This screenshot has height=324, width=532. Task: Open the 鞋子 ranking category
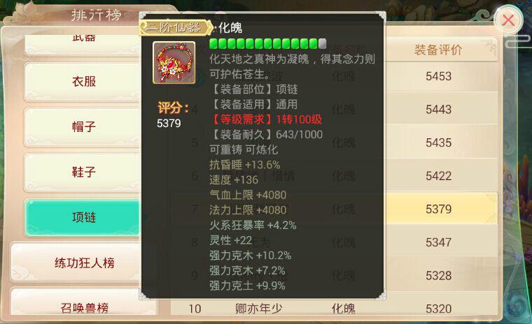83,172
